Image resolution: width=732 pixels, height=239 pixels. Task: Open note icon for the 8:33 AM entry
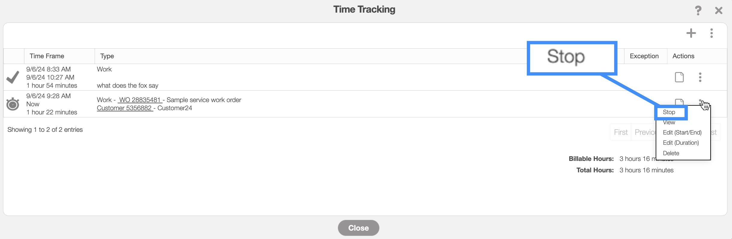point(679,77)
